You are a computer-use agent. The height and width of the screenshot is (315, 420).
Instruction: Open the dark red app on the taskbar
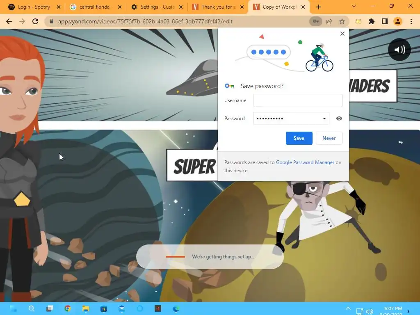(x=158, y=308)
